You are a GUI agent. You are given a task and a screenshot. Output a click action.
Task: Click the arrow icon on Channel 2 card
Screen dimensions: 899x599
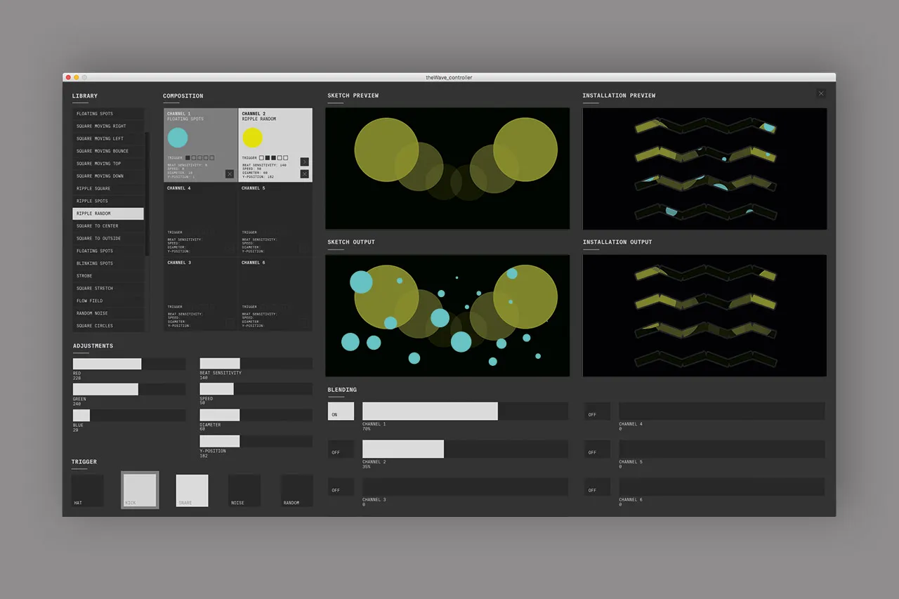point(304,162)
